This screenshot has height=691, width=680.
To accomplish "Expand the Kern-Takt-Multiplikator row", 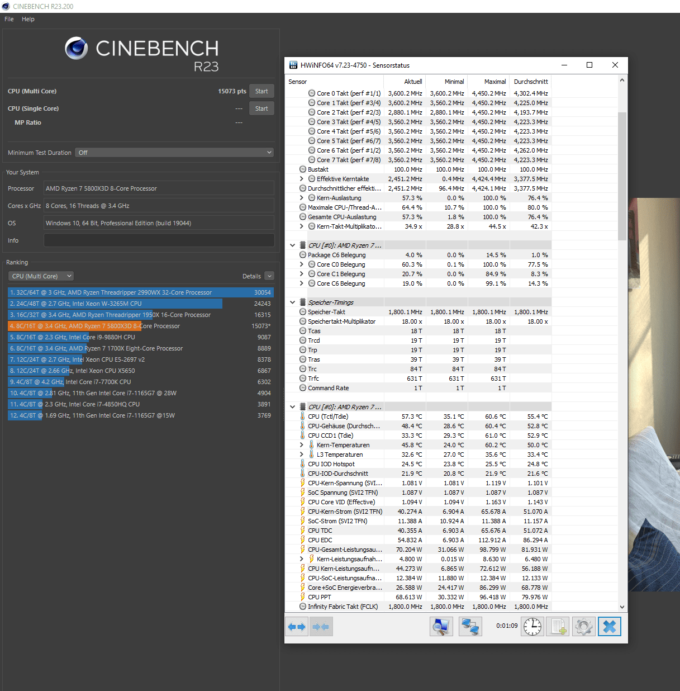I will click(x=302, y=226).
